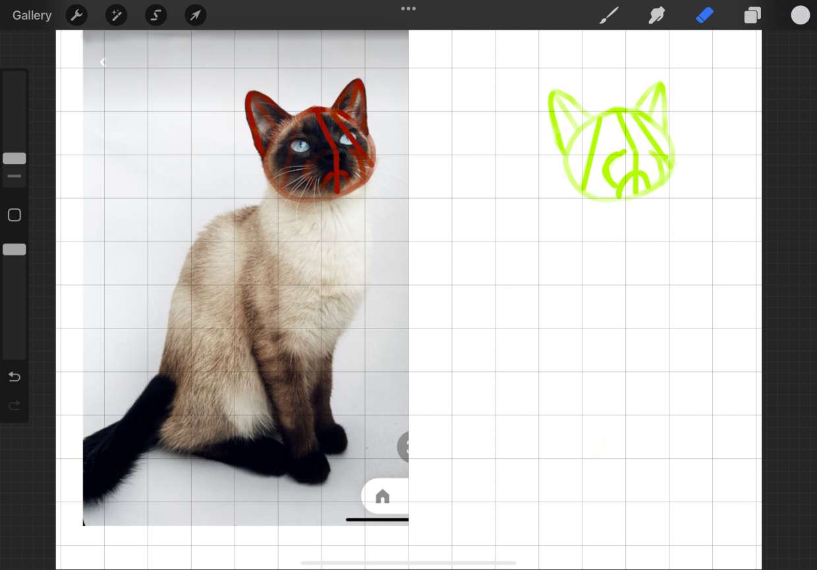
Task: Open the Gallery
Action: pyautogui.click(x=32, y=15)
